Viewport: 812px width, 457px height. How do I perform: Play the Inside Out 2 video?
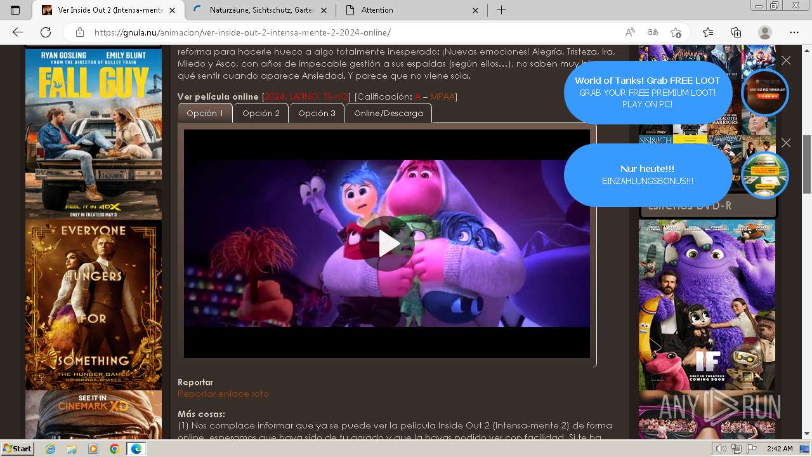pyautogui.click(x=387, y=244)
